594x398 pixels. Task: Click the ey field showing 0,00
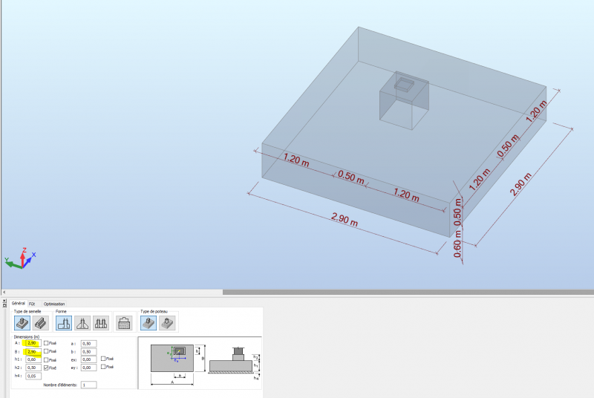(88, 368)
